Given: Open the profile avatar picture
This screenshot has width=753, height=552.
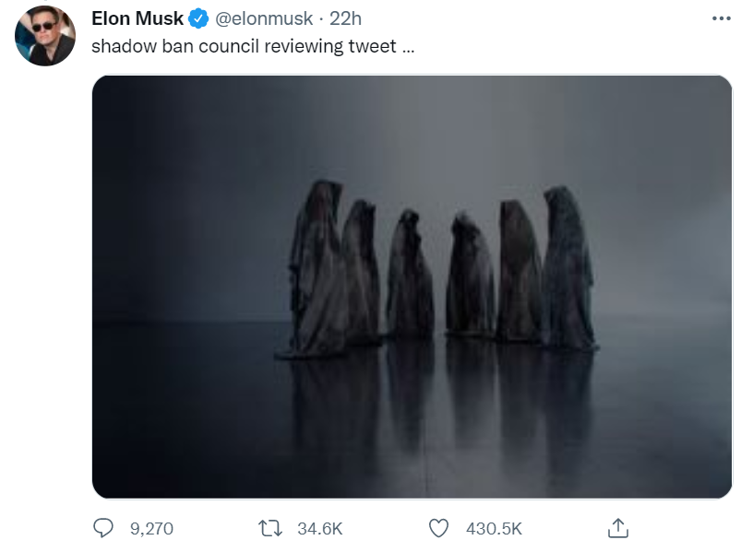Looking at the screenshot, I should tap(45, 36).
